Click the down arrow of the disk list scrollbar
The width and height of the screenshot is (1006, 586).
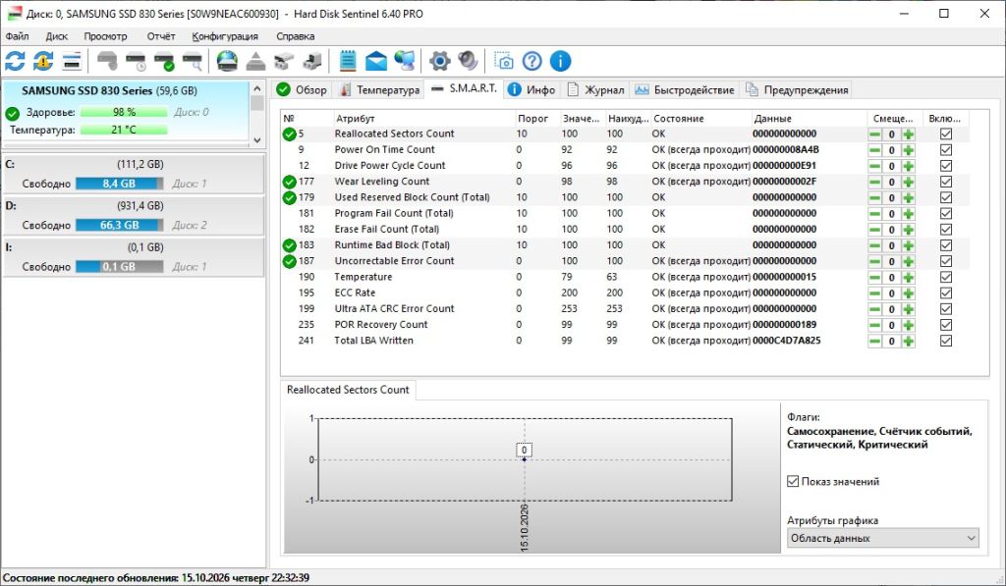click(x=257, y=139)
